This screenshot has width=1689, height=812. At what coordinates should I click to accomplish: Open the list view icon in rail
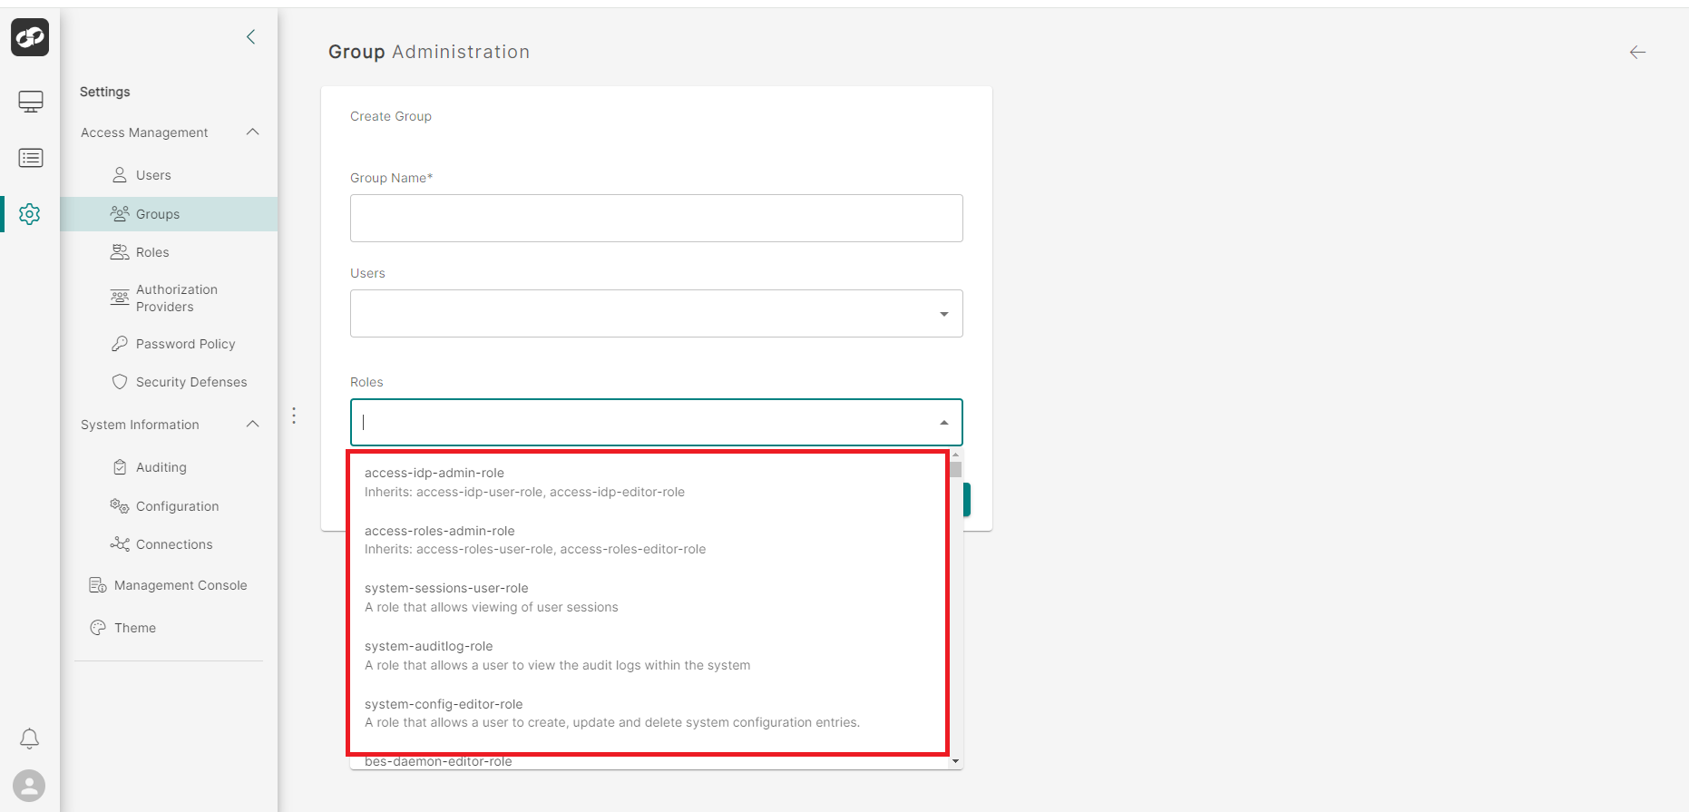tap(30, 158)
